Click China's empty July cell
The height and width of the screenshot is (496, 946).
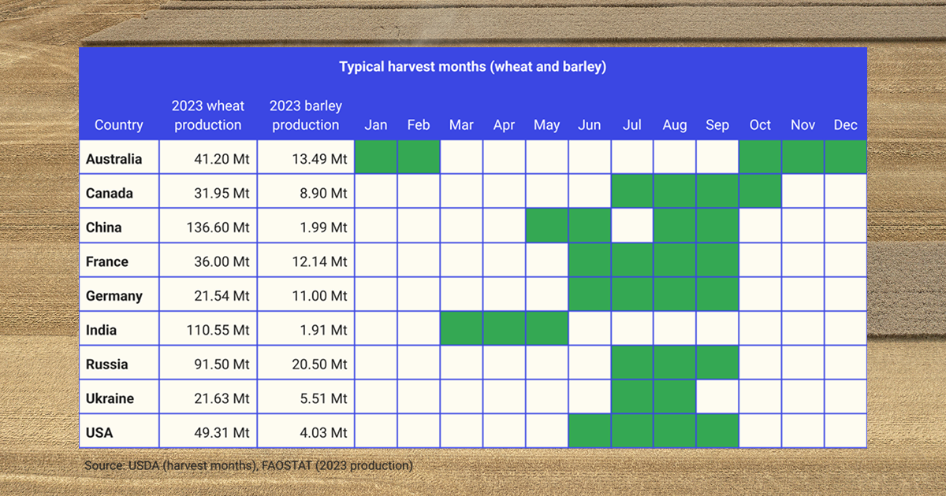pyautogui.click(x=631, y=227)
